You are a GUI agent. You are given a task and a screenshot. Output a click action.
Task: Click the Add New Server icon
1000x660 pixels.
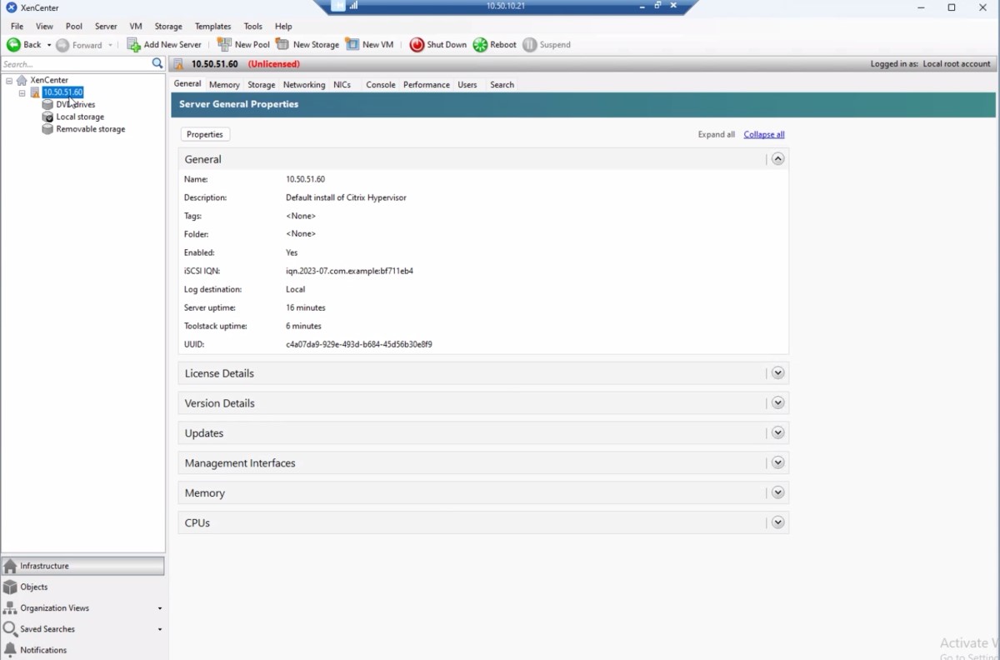132,44
